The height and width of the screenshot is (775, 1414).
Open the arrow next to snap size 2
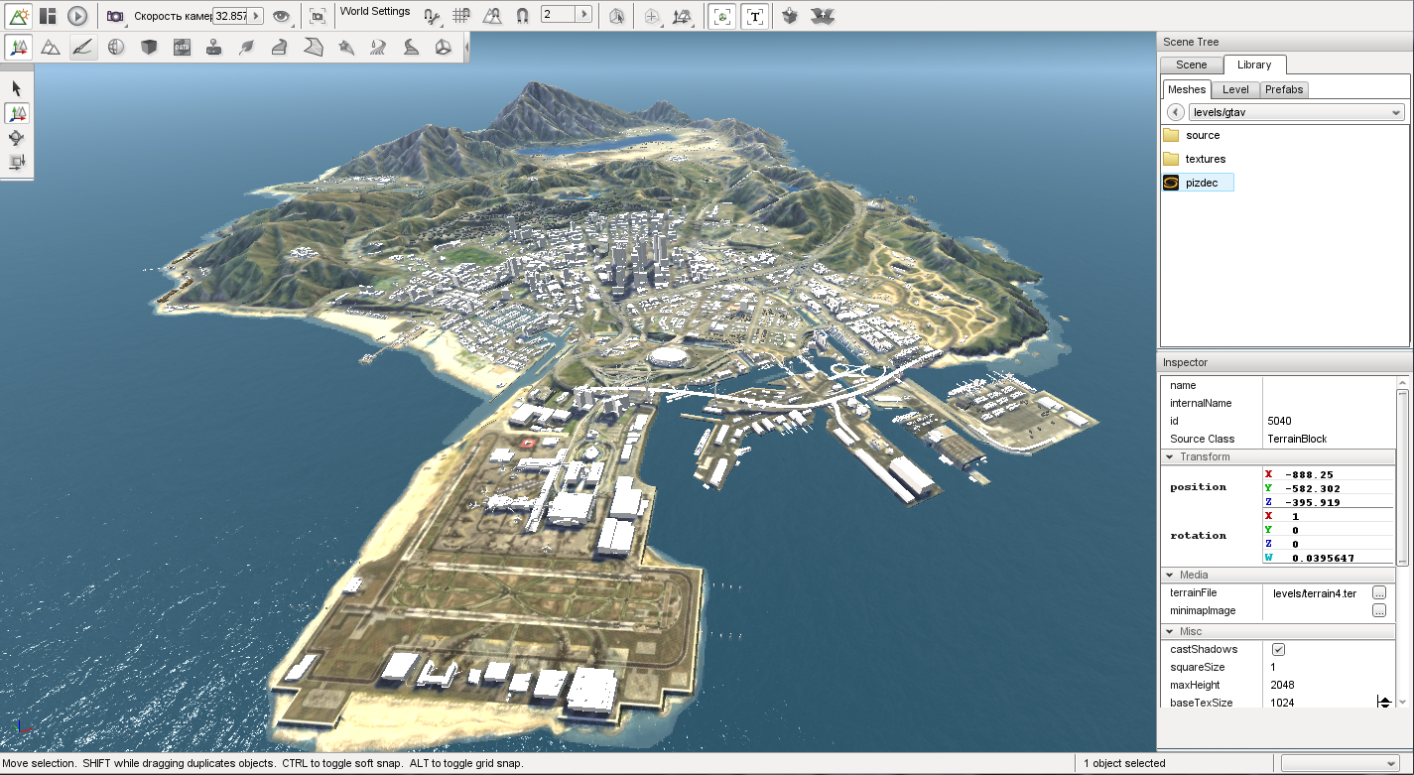coord(583,15)
